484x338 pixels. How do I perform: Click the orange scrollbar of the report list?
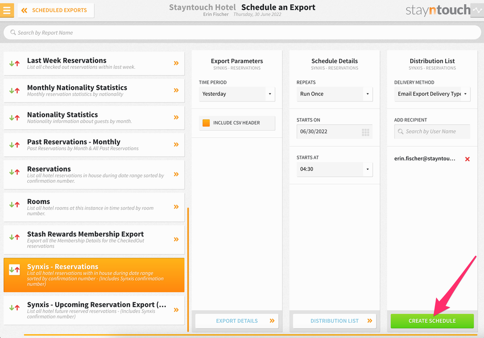click(188, 270)
